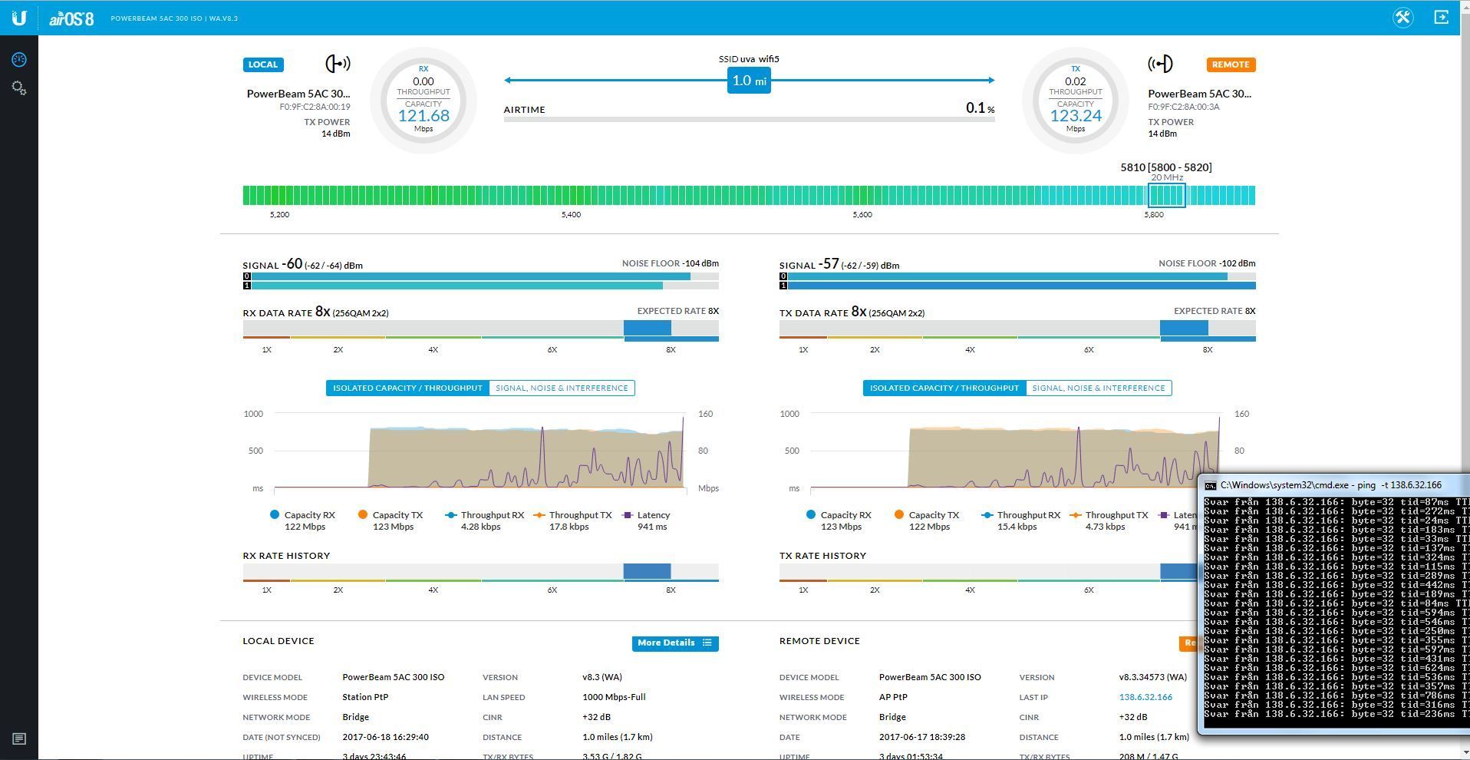This screenshot has width=1470, height=760.
Task: Click the LOCAL badge
Action: point(263,64)
